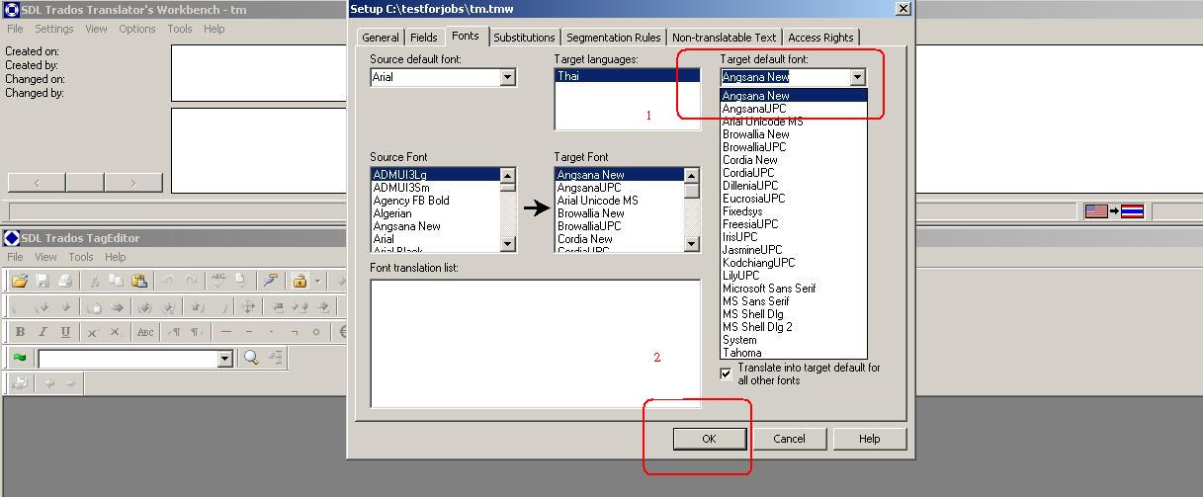
Task: Confirm setup with OK button
Action: tap(709, 439)
